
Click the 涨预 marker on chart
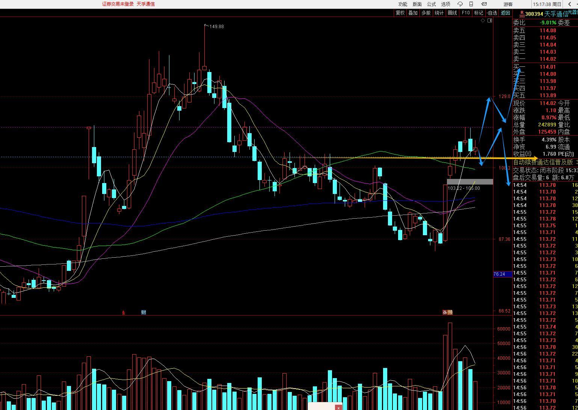(x=447, y=312)
